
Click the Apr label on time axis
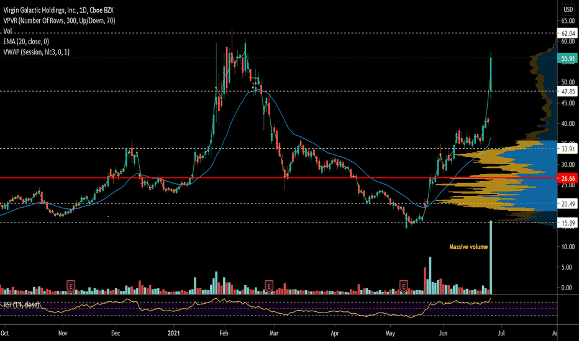335,334
